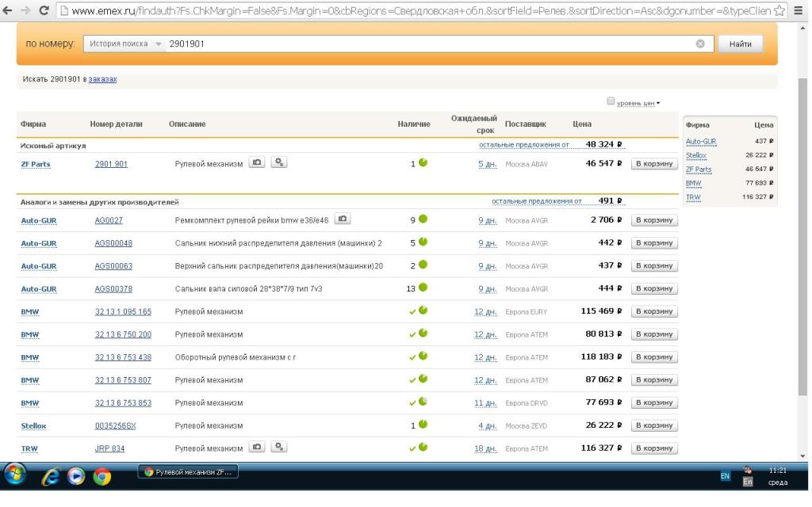This screenshot has width=812, height=507.
Task: Launch Internet Explorer from taskbar
Action: 51,476
